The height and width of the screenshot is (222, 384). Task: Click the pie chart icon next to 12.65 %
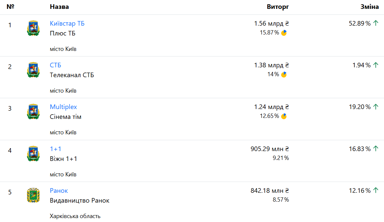pyautogui.click(x=284, y=116)
